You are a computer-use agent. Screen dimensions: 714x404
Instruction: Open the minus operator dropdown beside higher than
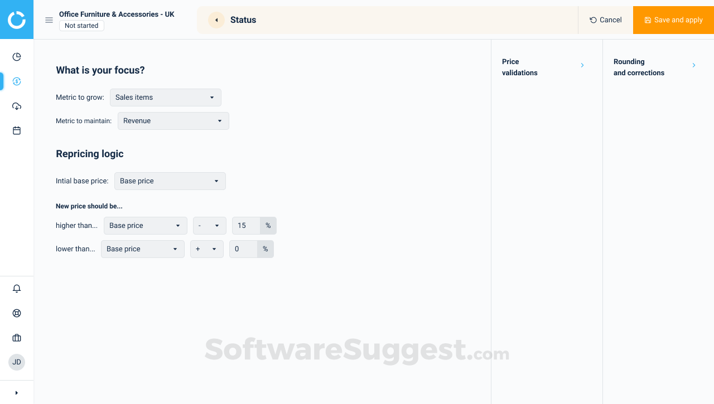click(209, 225)
